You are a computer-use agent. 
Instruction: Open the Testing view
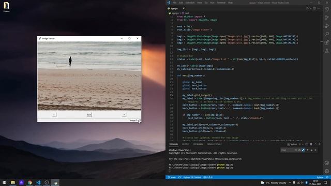327,51
